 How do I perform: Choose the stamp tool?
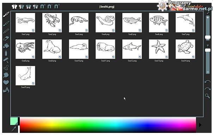tap(6, 68)
